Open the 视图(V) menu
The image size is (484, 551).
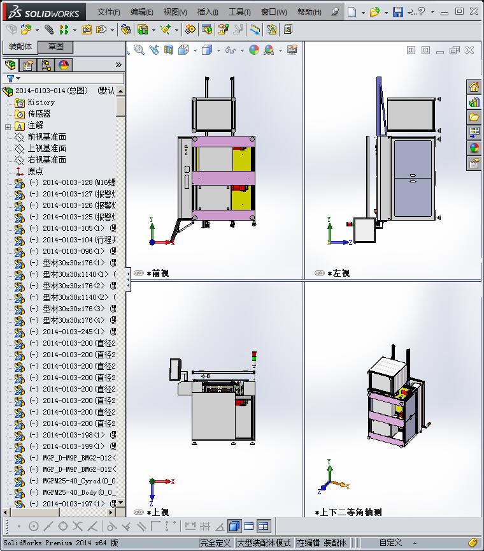[x=175, y=12]
